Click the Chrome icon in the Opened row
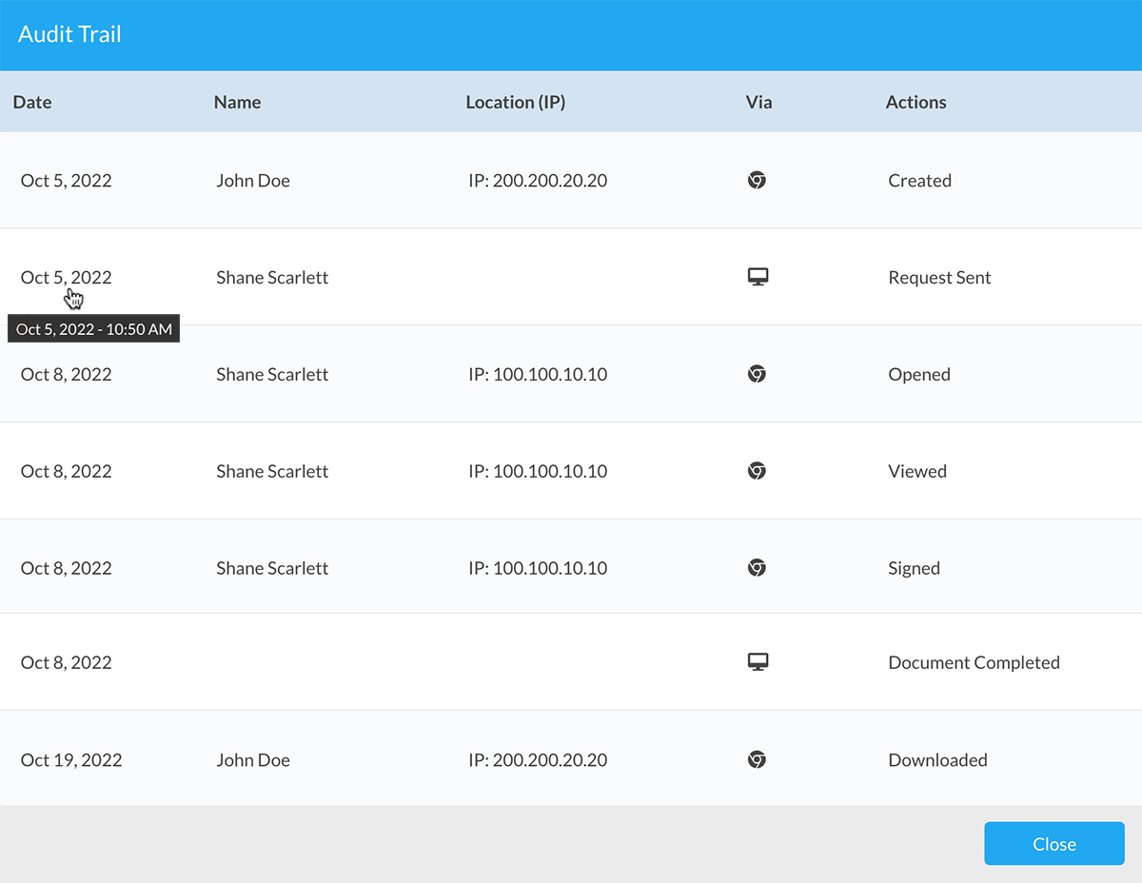This screenshot has height=883, width=1142. (757, 375)
